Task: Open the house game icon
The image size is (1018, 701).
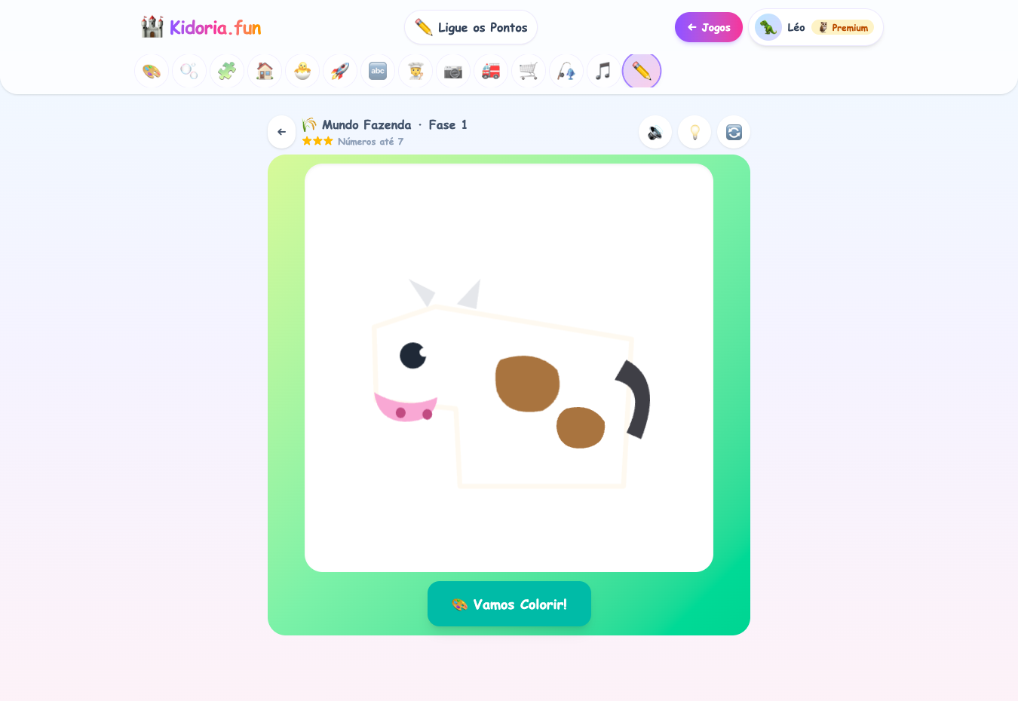Action: [x=265, y=71]
